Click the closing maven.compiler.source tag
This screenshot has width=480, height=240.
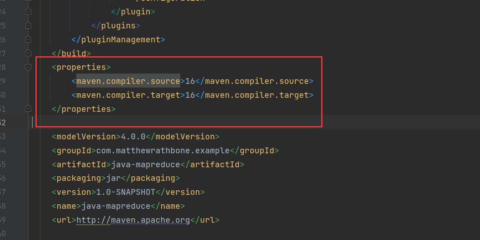pyautogui.click(x=254, y=81)
